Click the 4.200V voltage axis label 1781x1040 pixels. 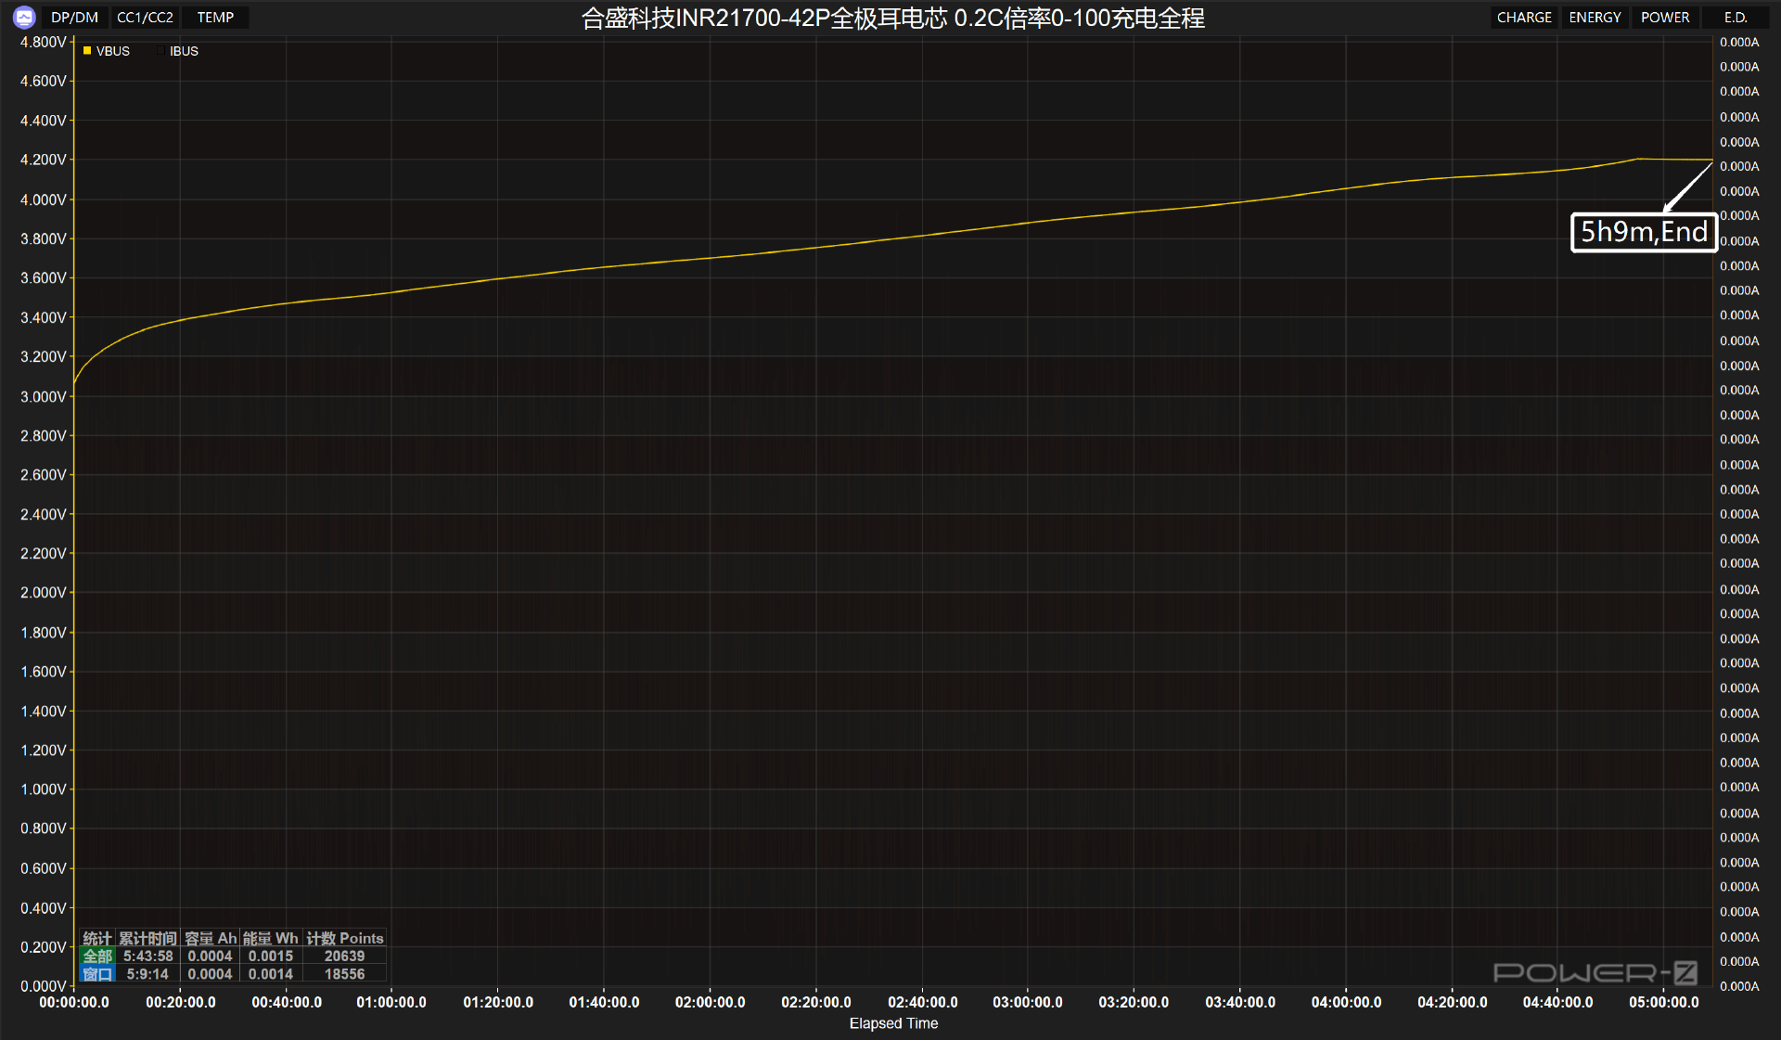(43, 160)
